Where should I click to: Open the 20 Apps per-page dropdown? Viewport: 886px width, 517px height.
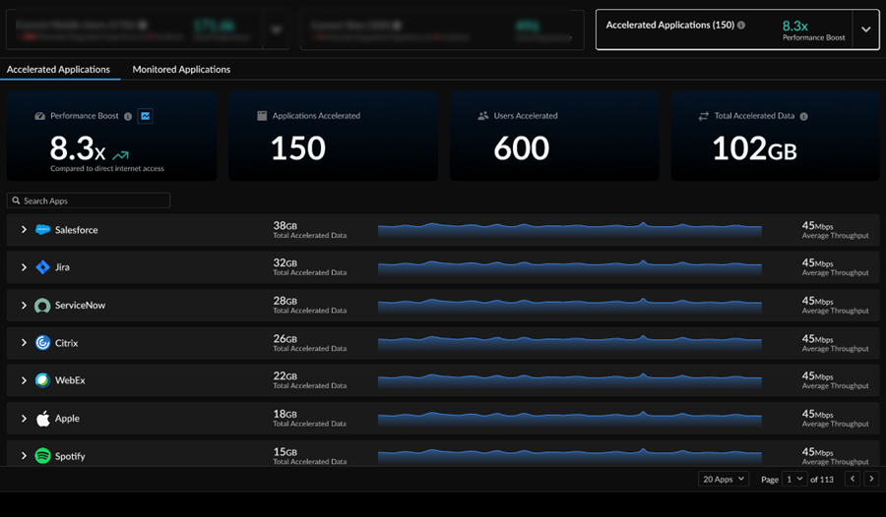pos(724,480)
